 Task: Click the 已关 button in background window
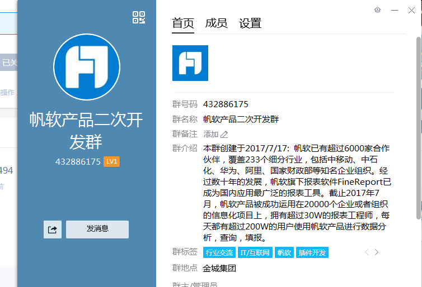coord(9,63)
